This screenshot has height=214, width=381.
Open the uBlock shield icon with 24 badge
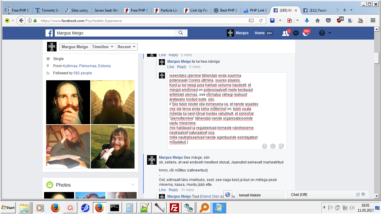(340, 20)
